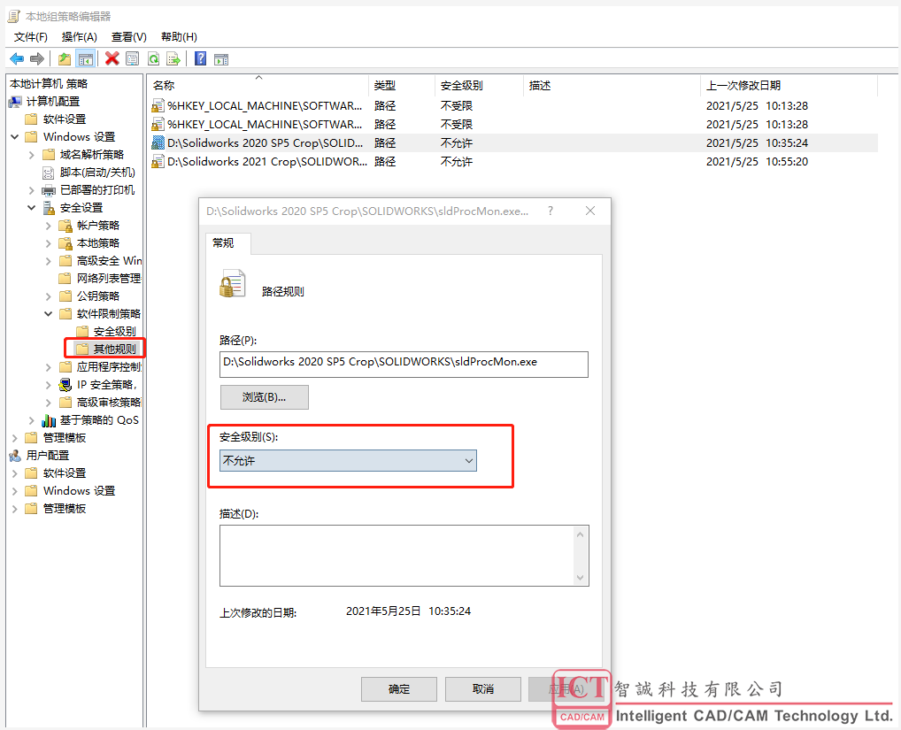
Task: Expand the 域名解析策略 node
Action: click(x=32, y=155)
